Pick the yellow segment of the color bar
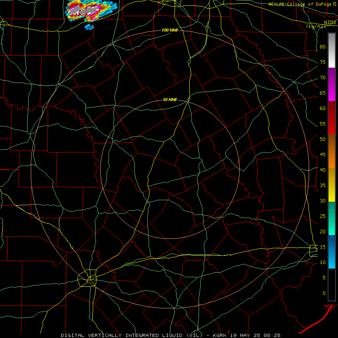 (332, 185)
